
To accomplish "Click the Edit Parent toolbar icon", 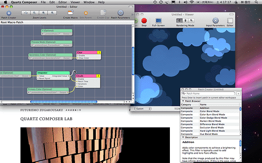I will click(x=86, y=13).
